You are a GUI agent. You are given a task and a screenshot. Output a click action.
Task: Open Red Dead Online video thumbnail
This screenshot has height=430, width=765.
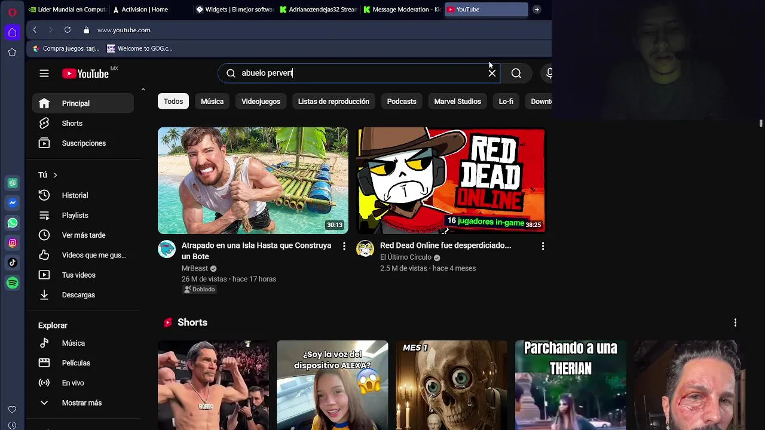[451, 180]
